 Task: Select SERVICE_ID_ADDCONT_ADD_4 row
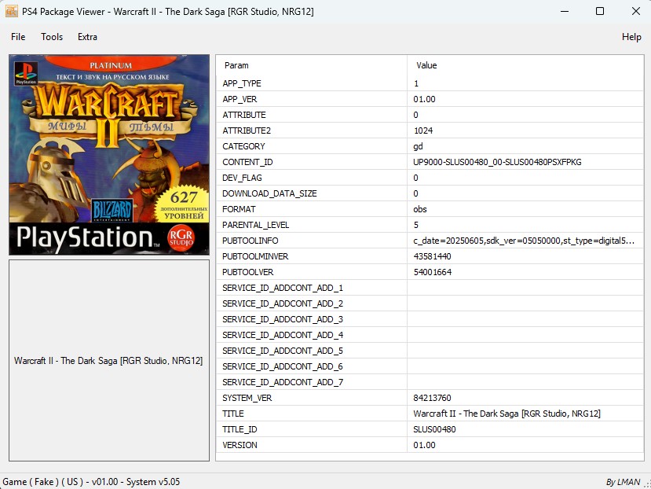tap(430, 335)
